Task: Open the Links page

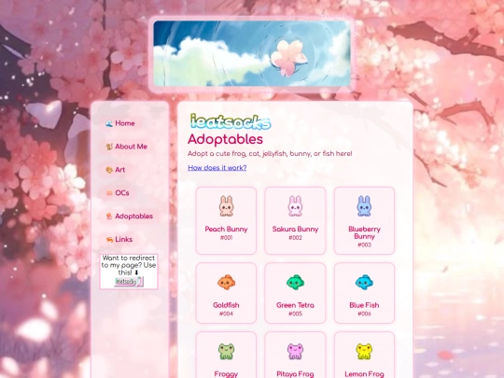Action: (x=124, y=240)
